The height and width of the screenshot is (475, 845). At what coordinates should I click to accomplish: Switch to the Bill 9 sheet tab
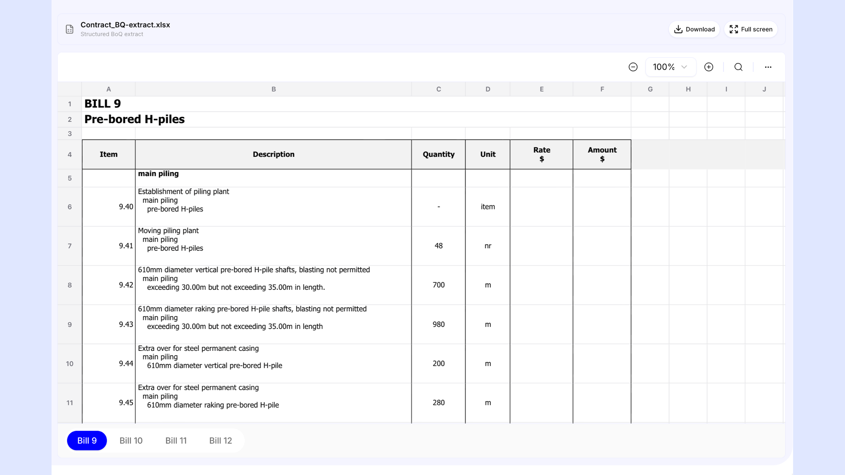(x=87, y=441)
